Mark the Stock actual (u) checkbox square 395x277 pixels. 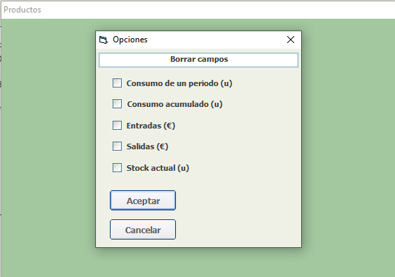click(117, 167)
